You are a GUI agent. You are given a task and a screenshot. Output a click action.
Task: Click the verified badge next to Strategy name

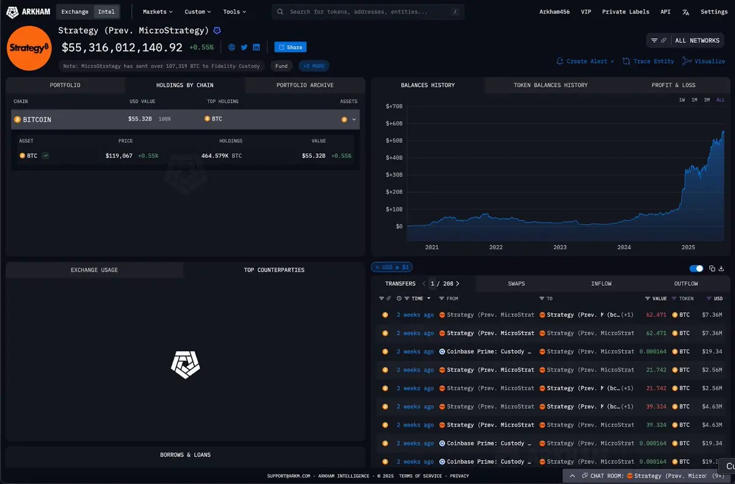click(x=217, y=31)
